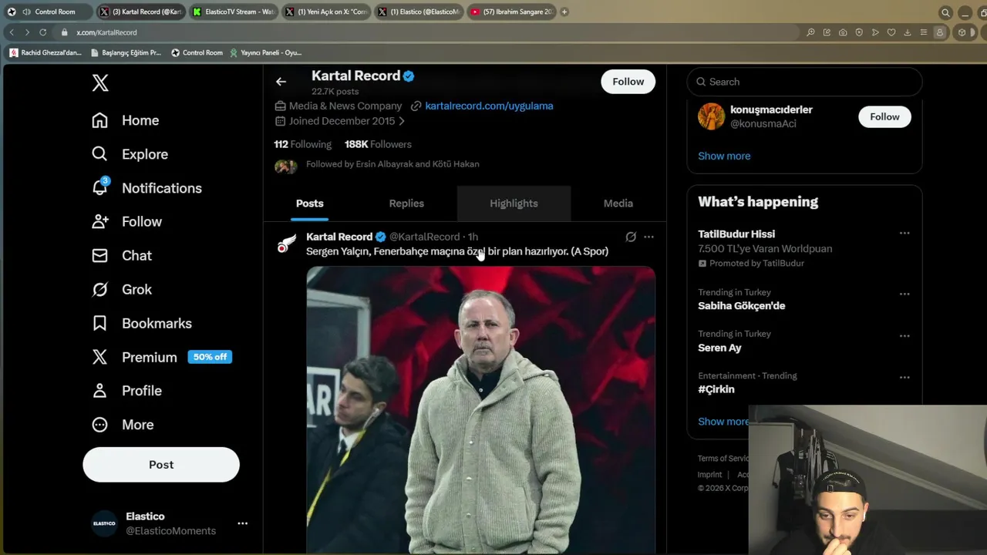Follow Kartal Record
Screen dimensions: 987x555
[628, 82]
